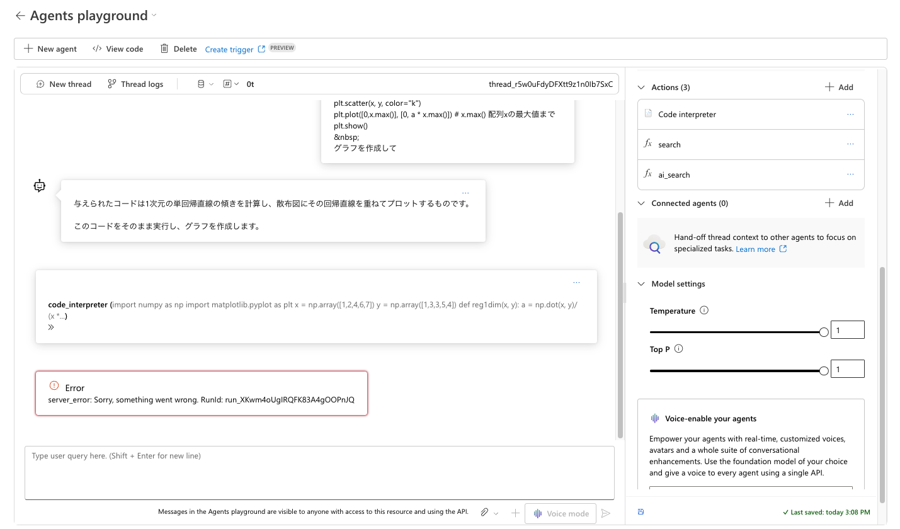The width and height of the screenshot is (900, 529).
Task: Collapse the Model settings section
Action: tap(641, 283)
